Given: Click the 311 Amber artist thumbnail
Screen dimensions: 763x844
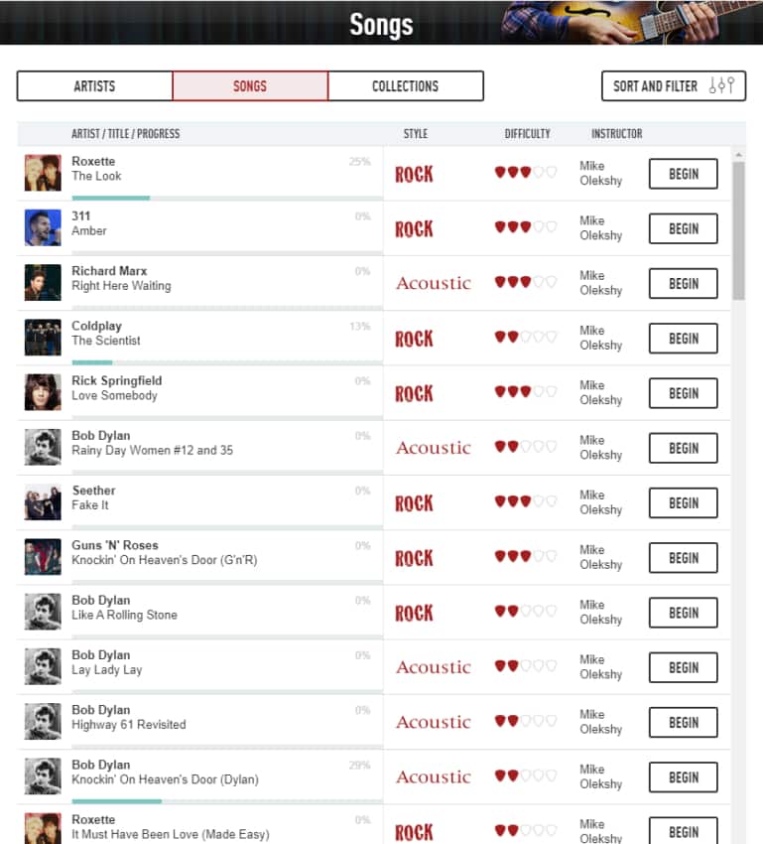Looking at the screenshot, I should (x=43, y=227).
